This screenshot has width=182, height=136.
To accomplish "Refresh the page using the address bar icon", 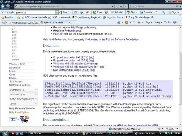I will point(121,6).
